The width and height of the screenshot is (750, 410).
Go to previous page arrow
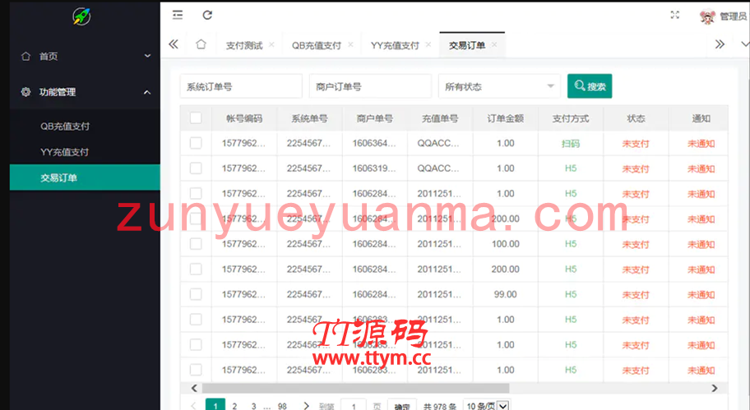(x=193, y=406)
